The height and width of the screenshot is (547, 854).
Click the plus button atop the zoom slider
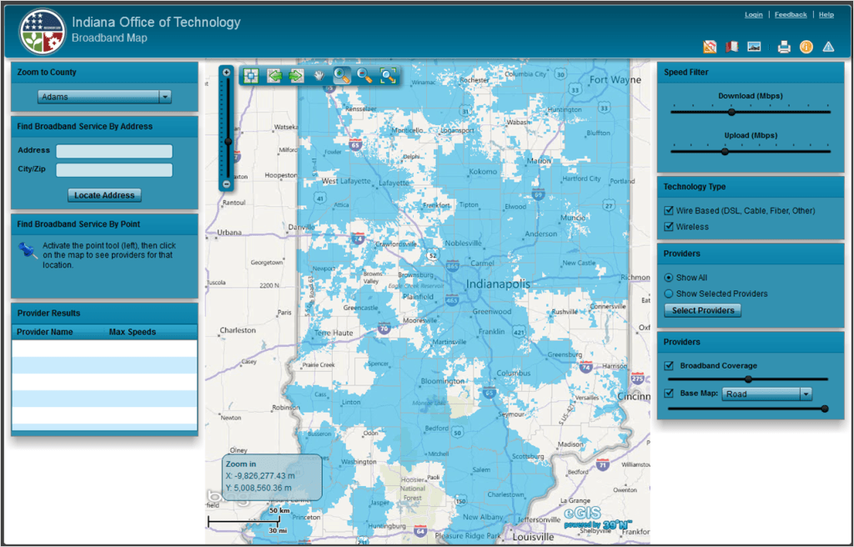227,73
